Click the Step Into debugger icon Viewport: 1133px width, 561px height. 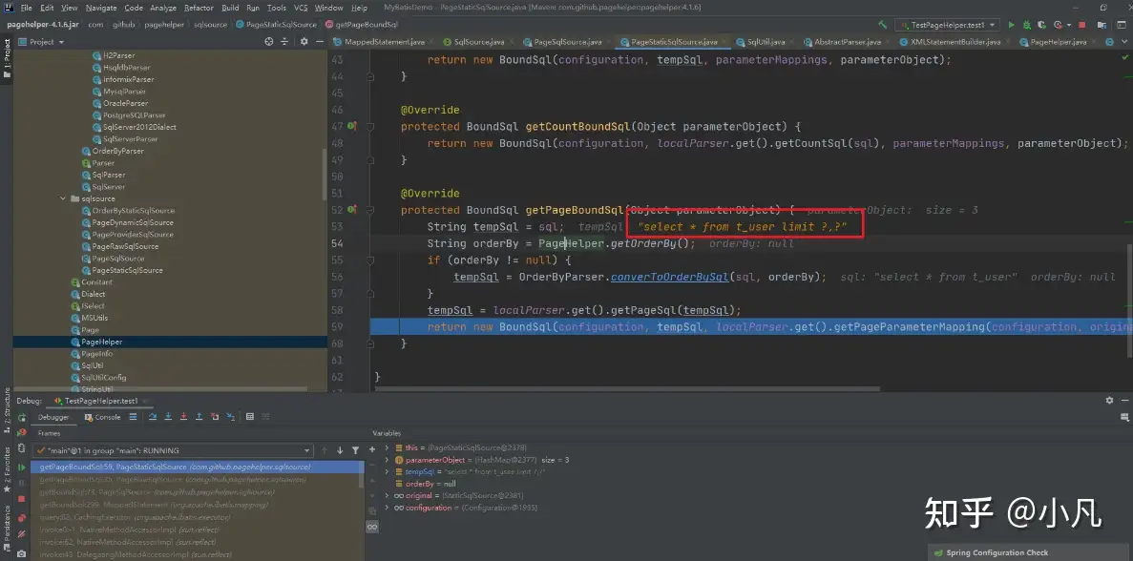tap(168, 417)
